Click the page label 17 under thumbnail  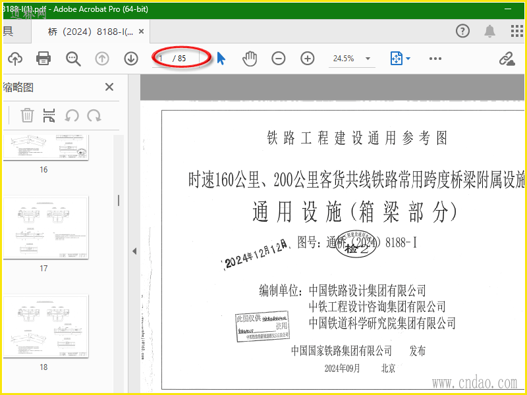tap(43, 269)
